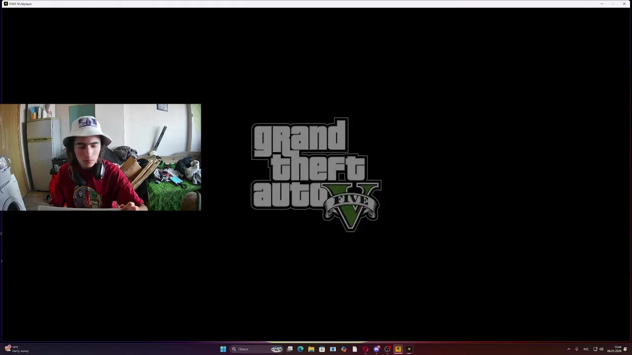Open the Windows Start menu

point(223,349)
